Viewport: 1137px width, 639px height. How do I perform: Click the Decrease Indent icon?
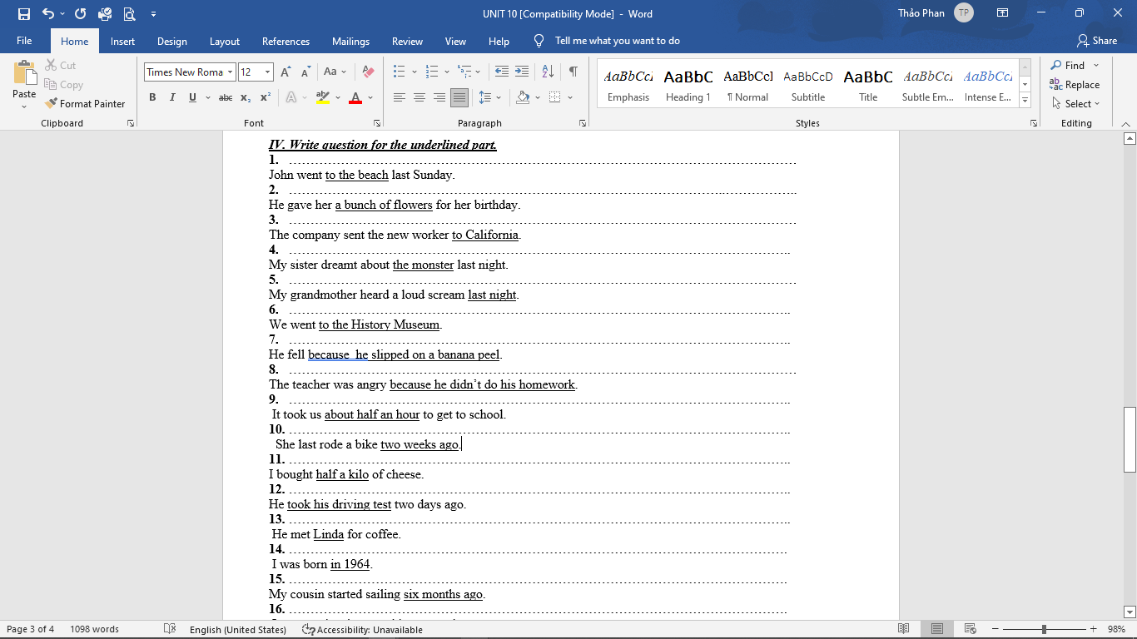(x=501, y=72)
